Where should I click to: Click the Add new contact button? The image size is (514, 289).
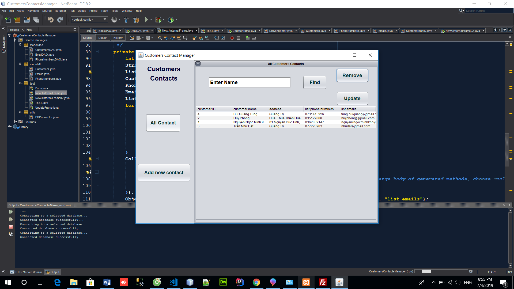164,173
